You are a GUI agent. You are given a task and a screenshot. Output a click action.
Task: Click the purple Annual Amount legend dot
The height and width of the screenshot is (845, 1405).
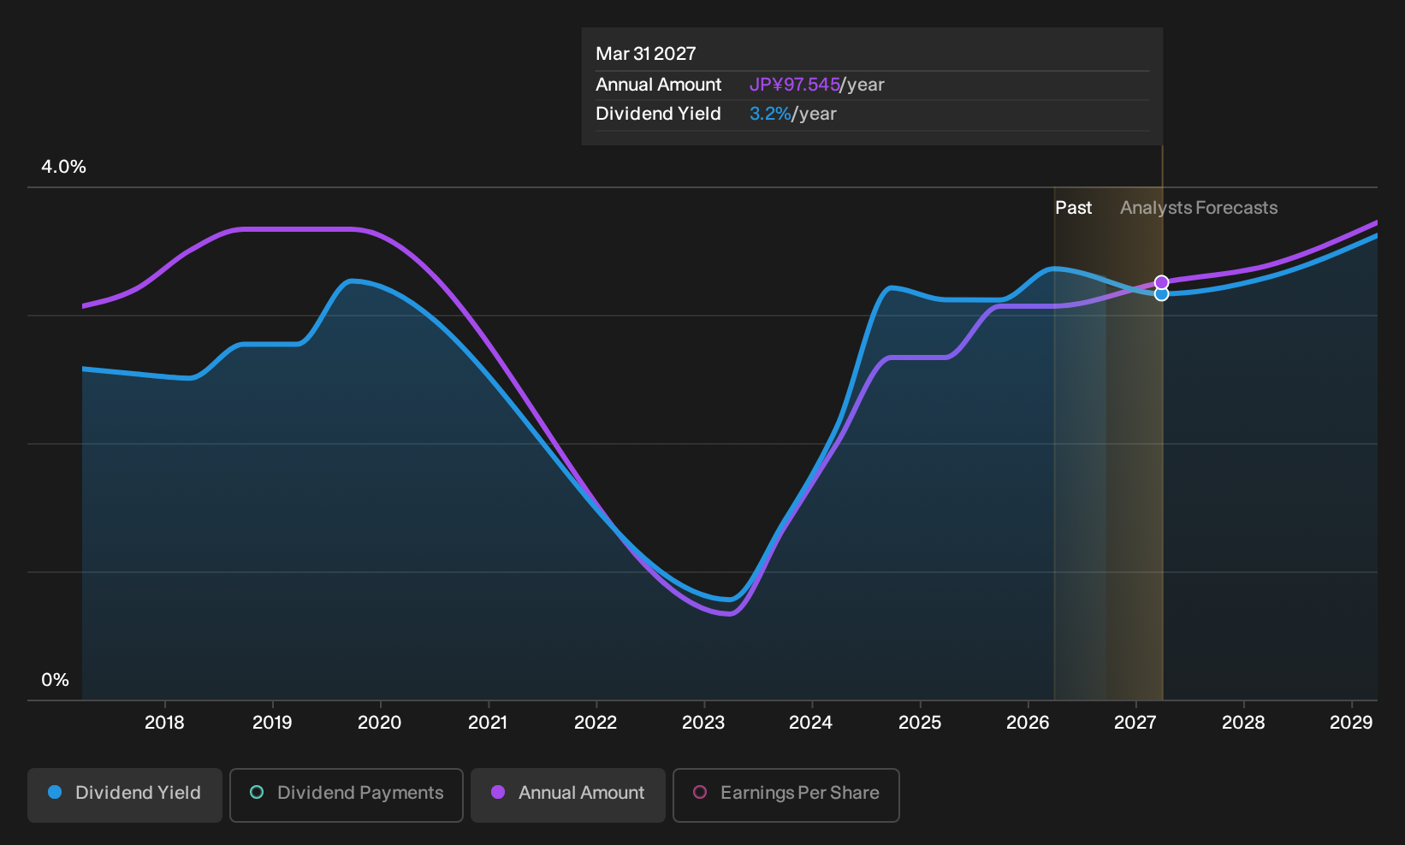click(x=498, y=792)
